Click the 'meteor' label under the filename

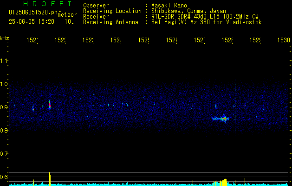tap(67, 15)
